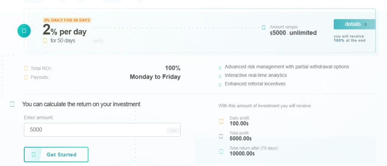Focus the Enter amount input field
This screenshot has width=387, height=166.
[94, 130]
